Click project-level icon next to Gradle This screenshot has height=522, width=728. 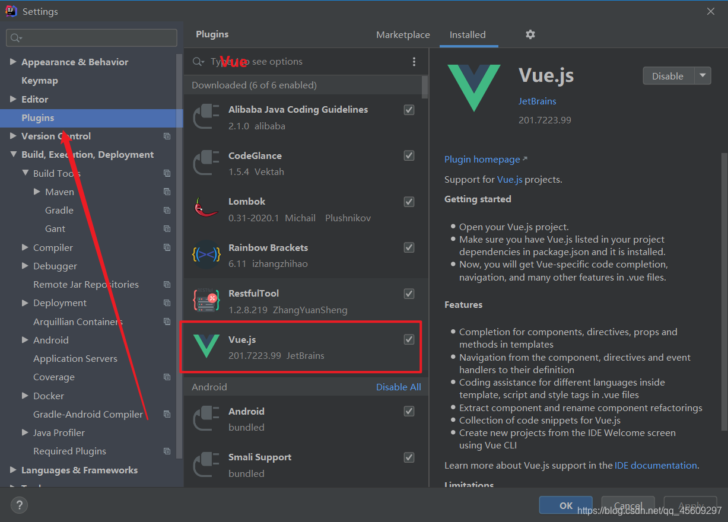tap(167, 210)
